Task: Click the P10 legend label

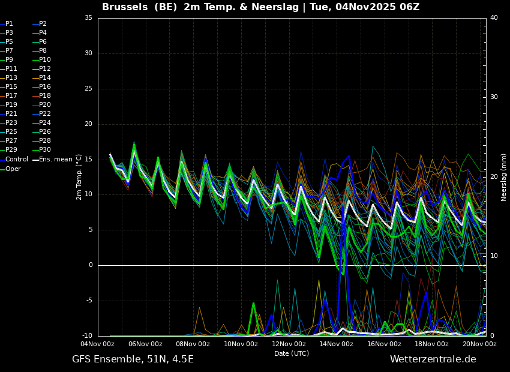Action: click(44, 60)
